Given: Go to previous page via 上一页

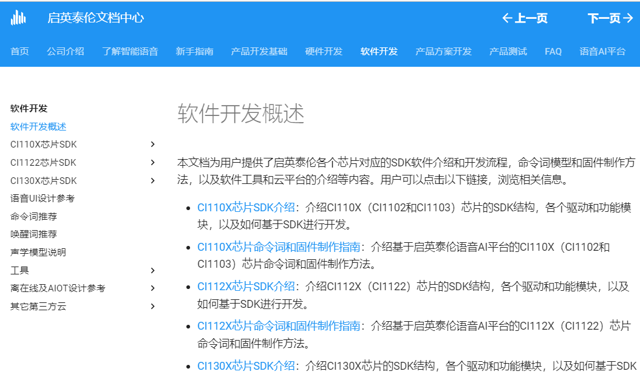Looking at the screenshot, I should tap(525, 18).
